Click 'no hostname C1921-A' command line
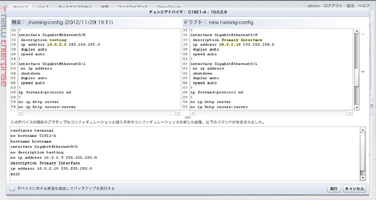376x200 pixels. (x=33, y=136)
